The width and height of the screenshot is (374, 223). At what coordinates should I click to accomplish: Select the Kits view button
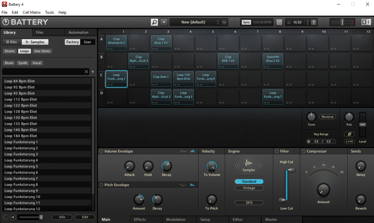pyautogui.click(x=12, y=42)
